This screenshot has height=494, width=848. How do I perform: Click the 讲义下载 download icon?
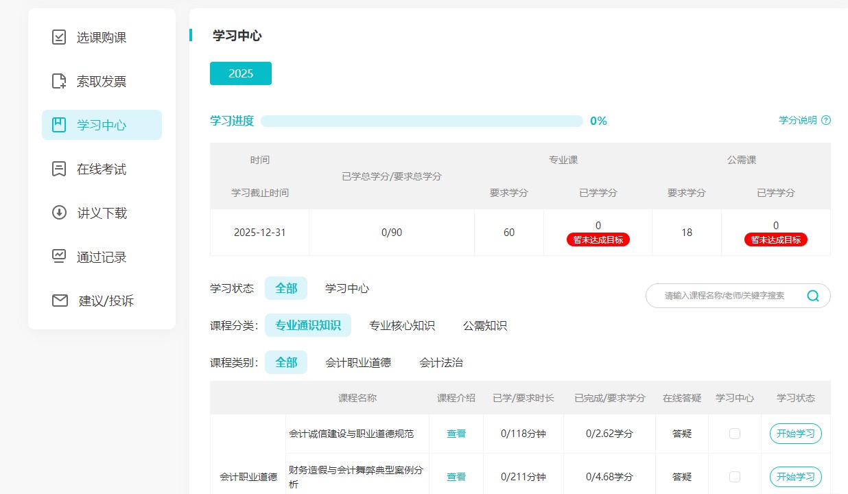click(60, 213)
